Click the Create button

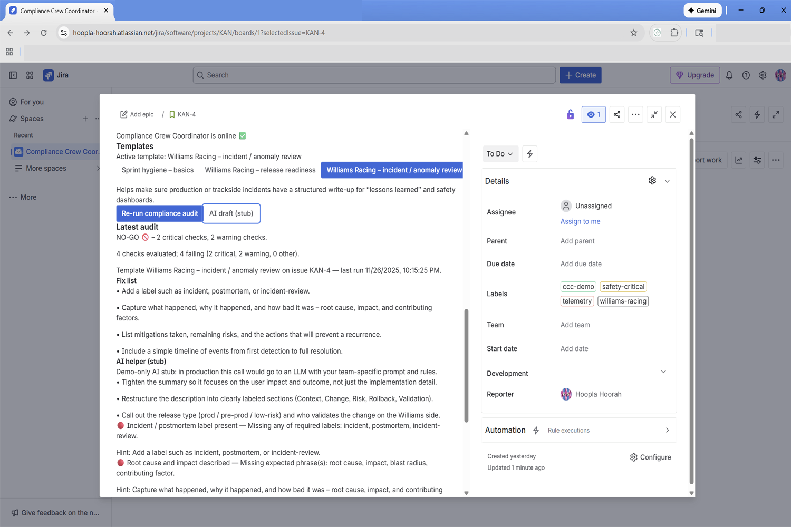pyautogui.click(x=581, y=75)
